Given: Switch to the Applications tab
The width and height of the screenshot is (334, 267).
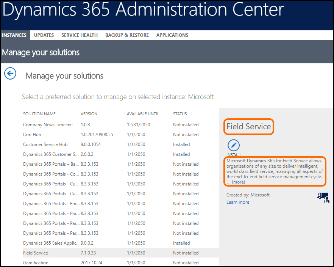Looking at the screenshot, I should [x=172, y=35].
